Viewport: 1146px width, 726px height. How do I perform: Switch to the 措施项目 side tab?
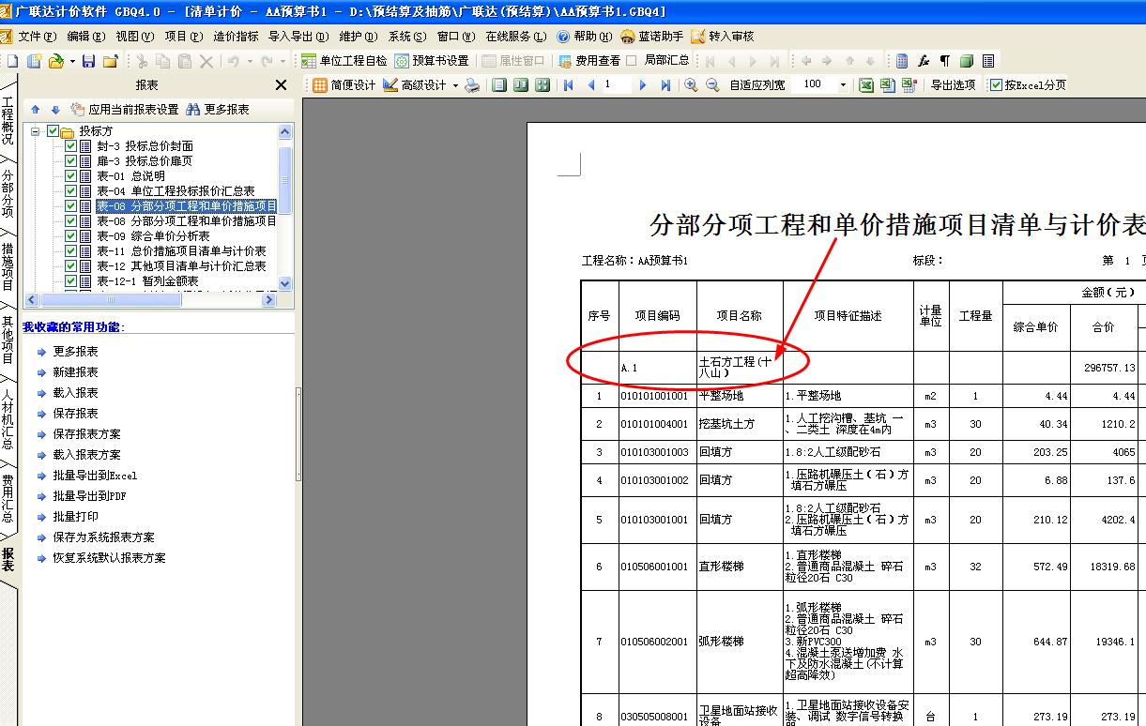(8, 266)
